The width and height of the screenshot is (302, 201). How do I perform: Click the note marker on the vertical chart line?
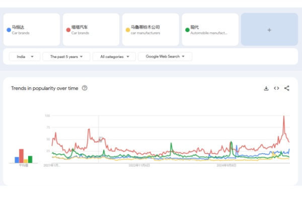100,140
